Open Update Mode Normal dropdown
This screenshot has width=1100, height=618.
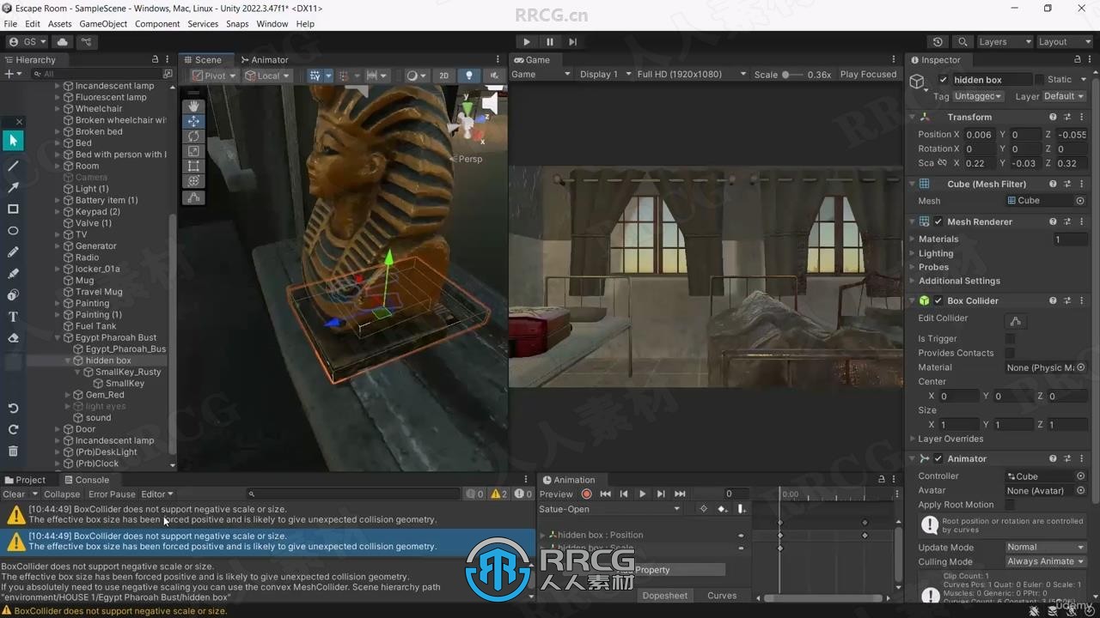1046,547
